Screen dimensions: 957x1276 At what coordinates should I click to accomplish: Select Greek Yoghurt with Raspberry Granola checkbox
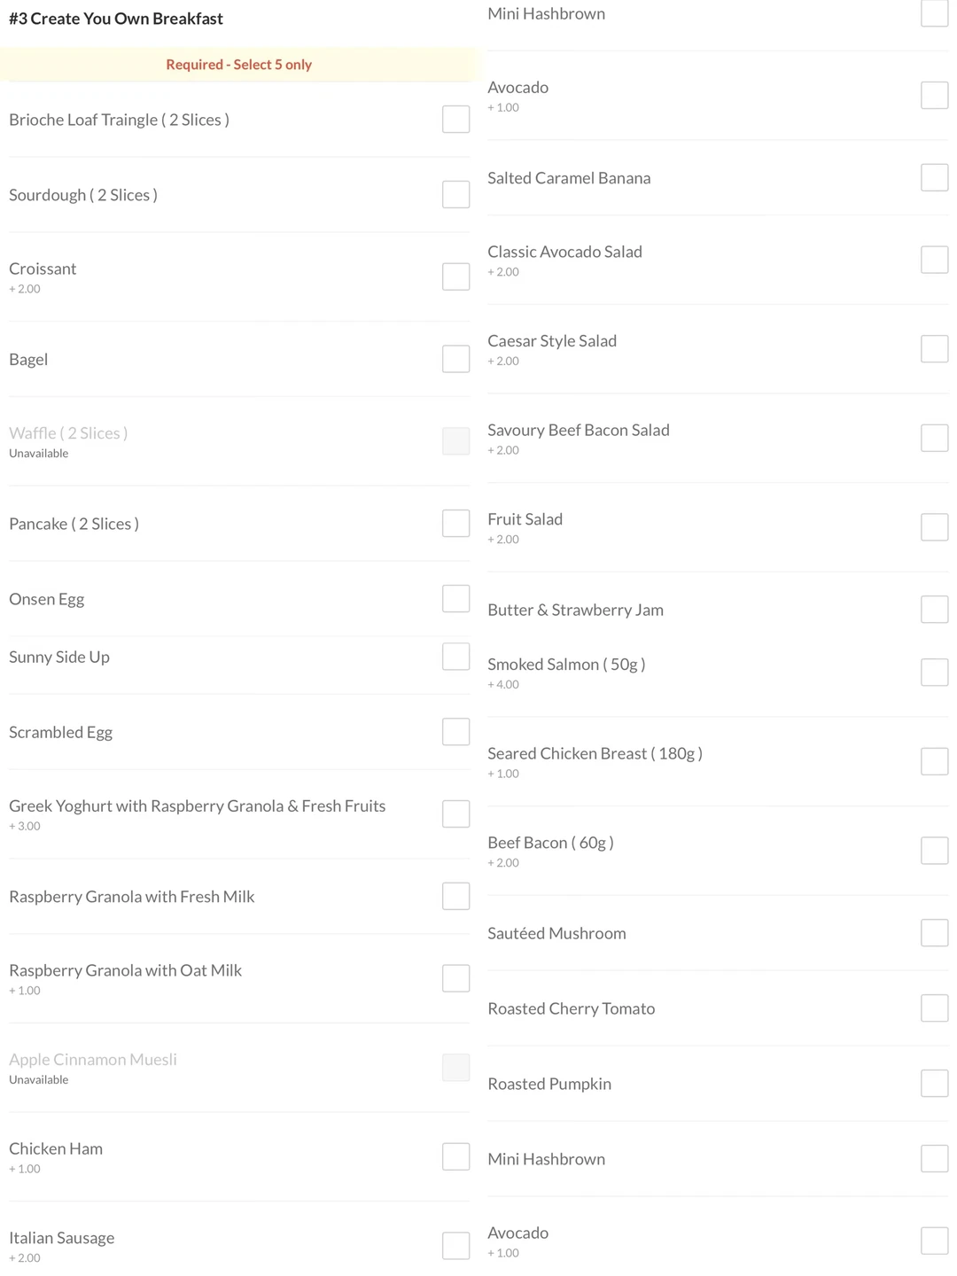455,813
